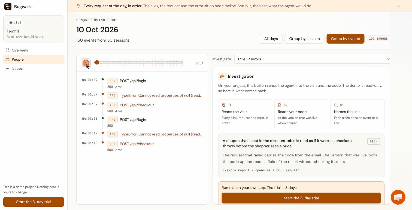
Task: Open the chat widget bubble
Action: tap(398, 197)
